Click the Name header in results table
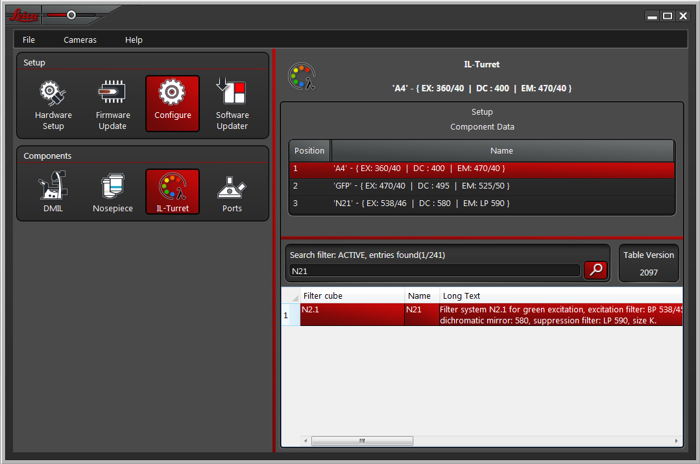The height and width of the screenshot is (464, 700). pos(422,296)
